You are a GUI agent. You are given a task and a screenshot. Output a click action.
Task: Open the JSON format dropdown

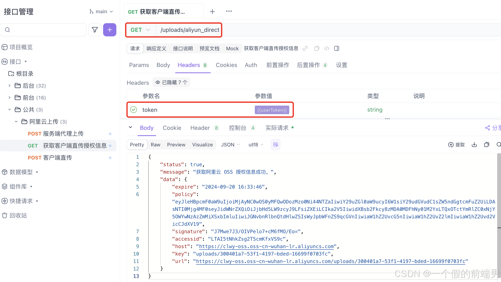point(230,145)
